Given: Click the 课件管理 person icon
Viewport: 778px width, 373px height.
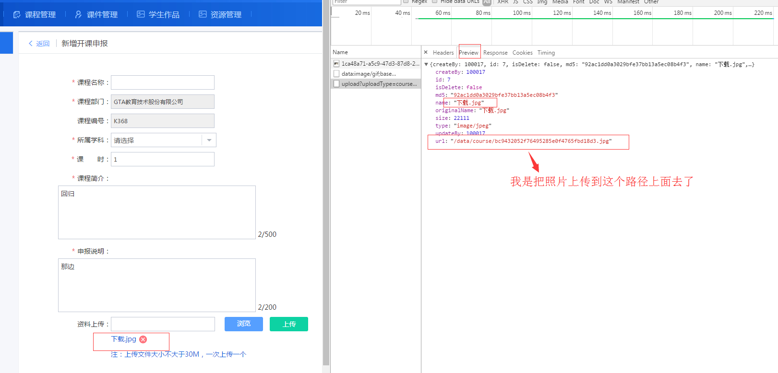Looking at the screenshot, I should [x=78, y=15].
